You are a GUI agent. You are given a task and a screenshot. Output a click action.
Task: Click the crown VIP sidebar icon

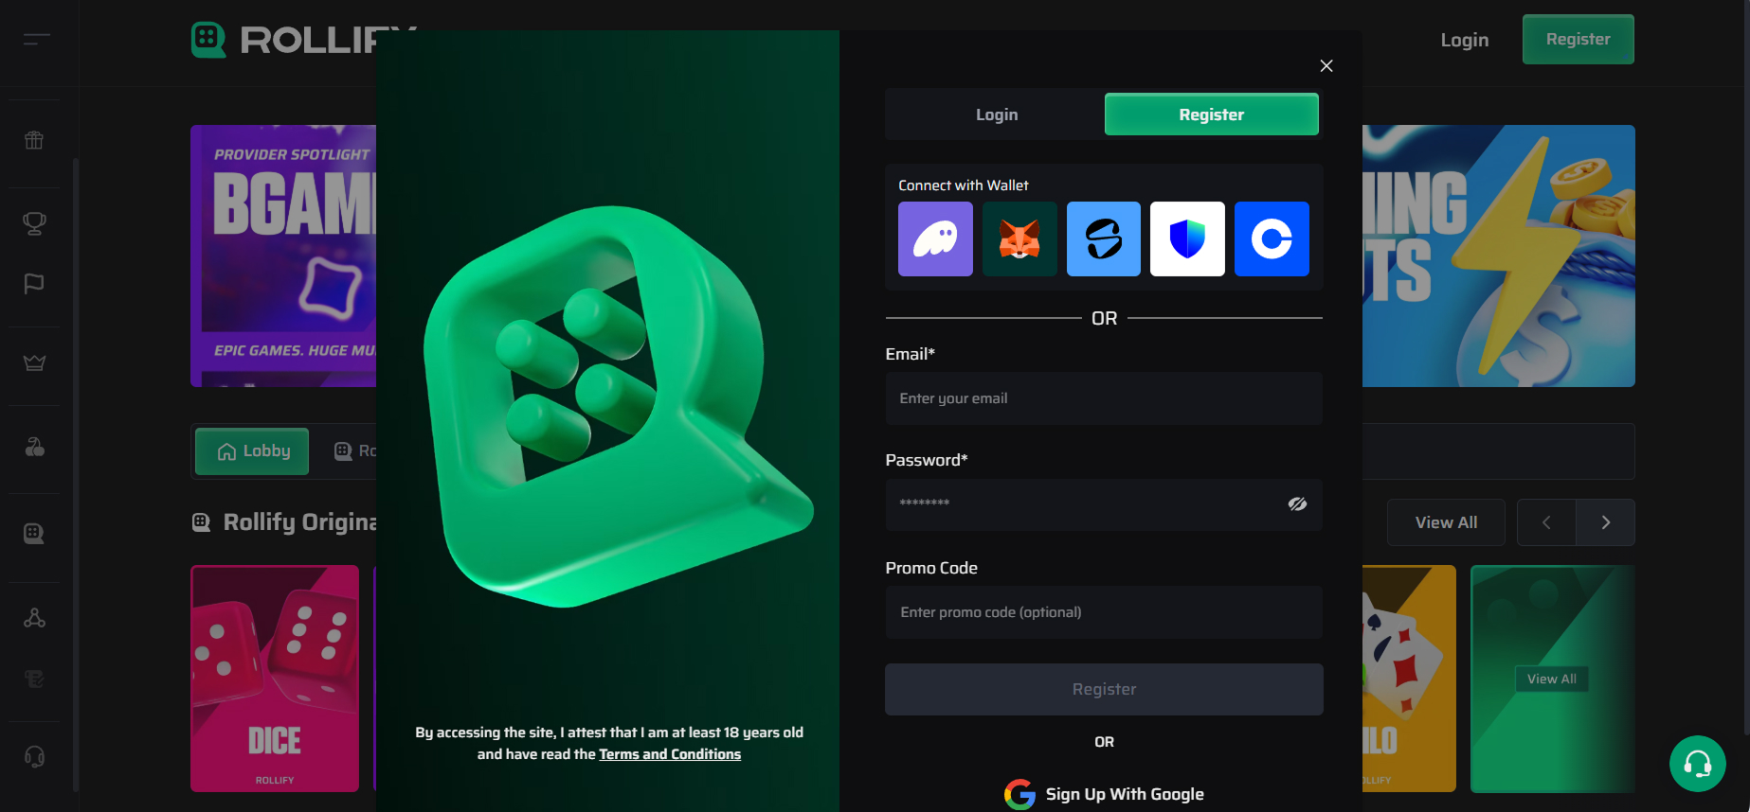point(34,363)
